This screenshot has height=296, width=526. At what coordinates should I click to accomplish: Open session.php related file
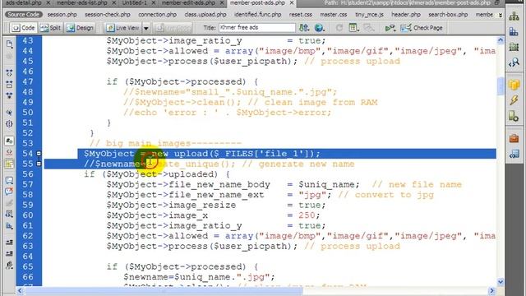[x=62, y=15]
